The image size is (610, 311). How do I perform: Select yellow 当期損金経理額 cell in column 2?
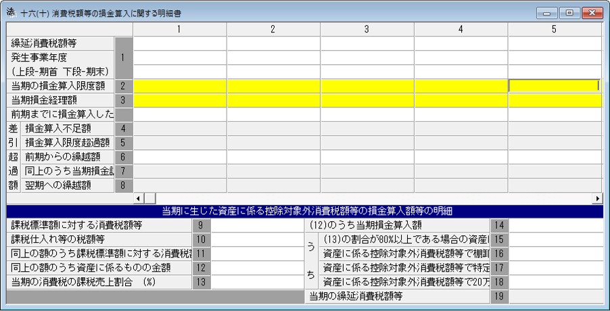273,100
